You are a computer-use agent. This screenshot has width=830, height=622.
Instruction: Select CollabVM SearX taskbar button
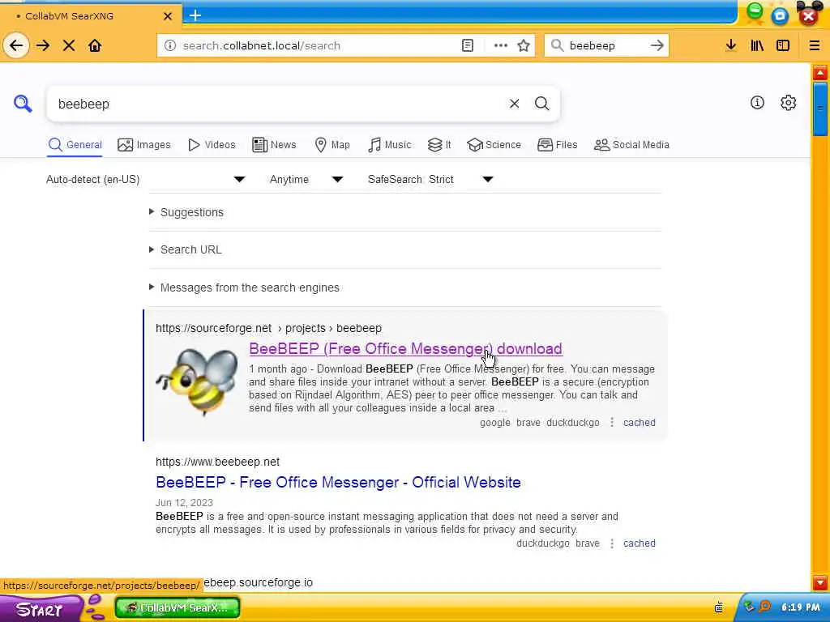coord(178,607)
